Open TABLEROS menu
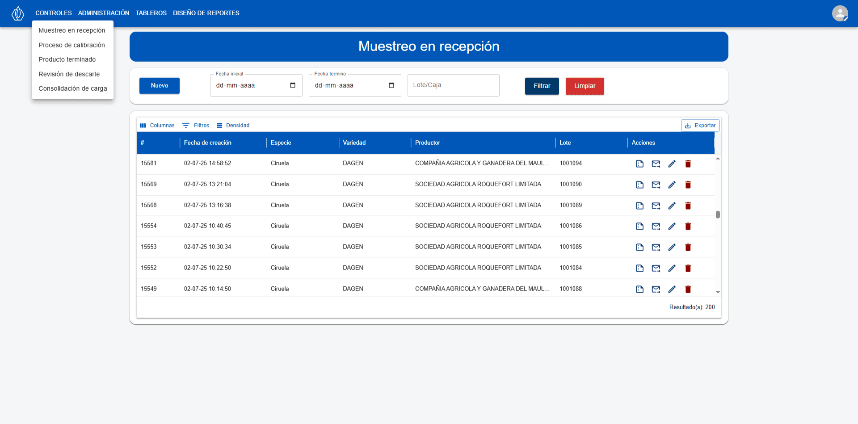 (151, 13)
